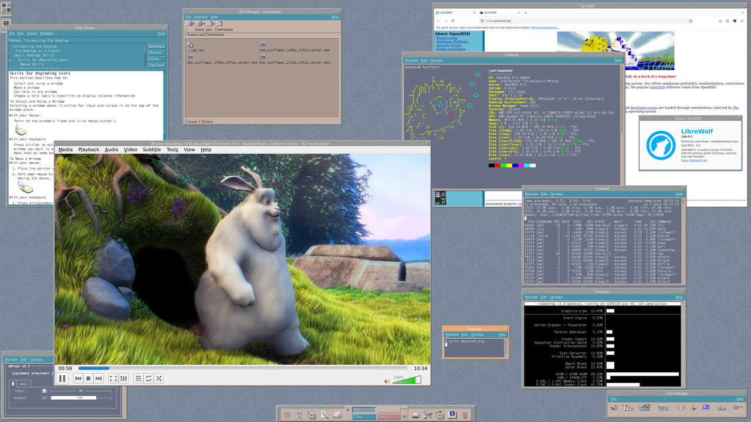The image size is (751, 422).
Task: Open the Playback menu in VLC
Action: (x=89, y=149)
